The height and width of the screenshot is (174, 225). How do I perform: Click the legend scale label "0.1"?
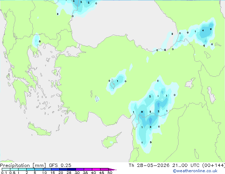pyautogui.click(x=4, y=173)
